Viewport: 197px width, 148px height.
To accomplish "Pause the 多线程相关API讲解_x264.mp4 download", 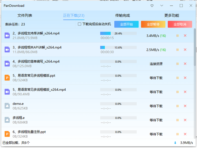I will tap(178, 50).
